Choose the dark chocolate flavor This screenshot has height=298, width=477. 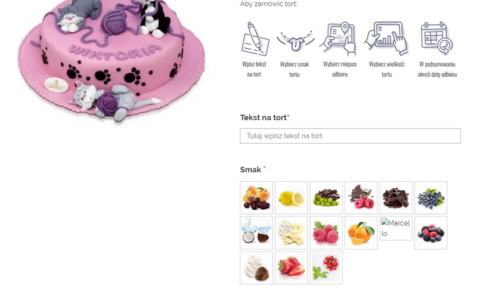396,198
